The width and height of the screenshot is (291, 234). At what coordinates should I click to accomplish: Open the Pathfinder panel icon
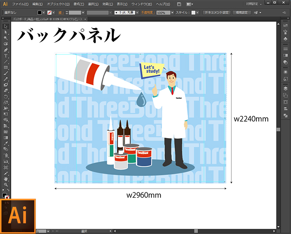tap(286, 115)
